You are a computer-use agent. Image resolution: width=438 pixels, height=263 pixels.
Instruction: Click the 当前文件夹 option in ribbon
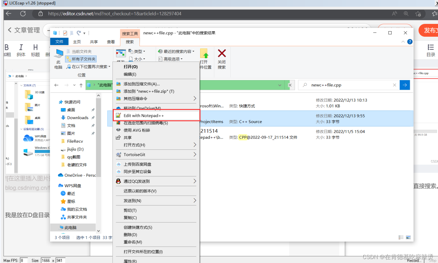pyautogui.click(x=79, y=51)
